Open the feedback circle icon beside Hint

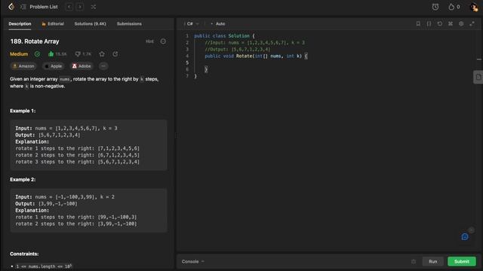point(163,41)
